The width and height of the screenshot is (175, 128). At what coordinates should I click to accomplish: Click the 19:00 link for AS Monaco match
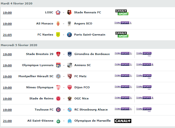[x=7, y=24]
